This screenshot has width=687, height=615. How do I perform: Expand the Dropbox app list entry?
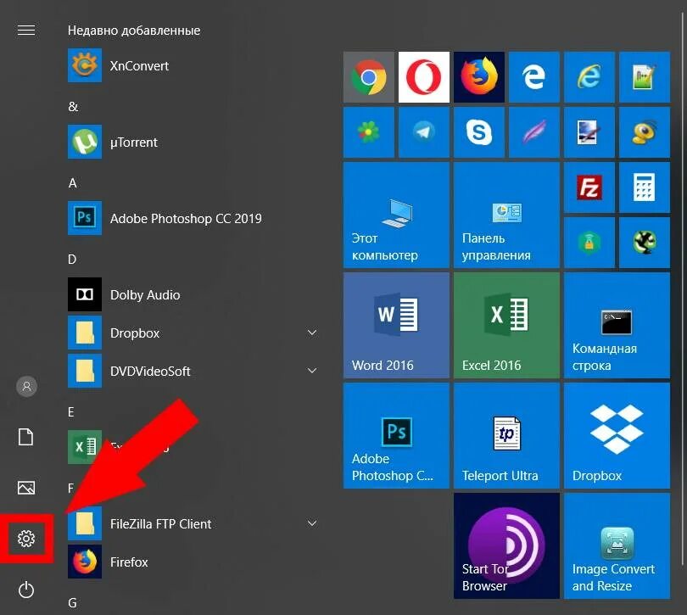point(312,333)
